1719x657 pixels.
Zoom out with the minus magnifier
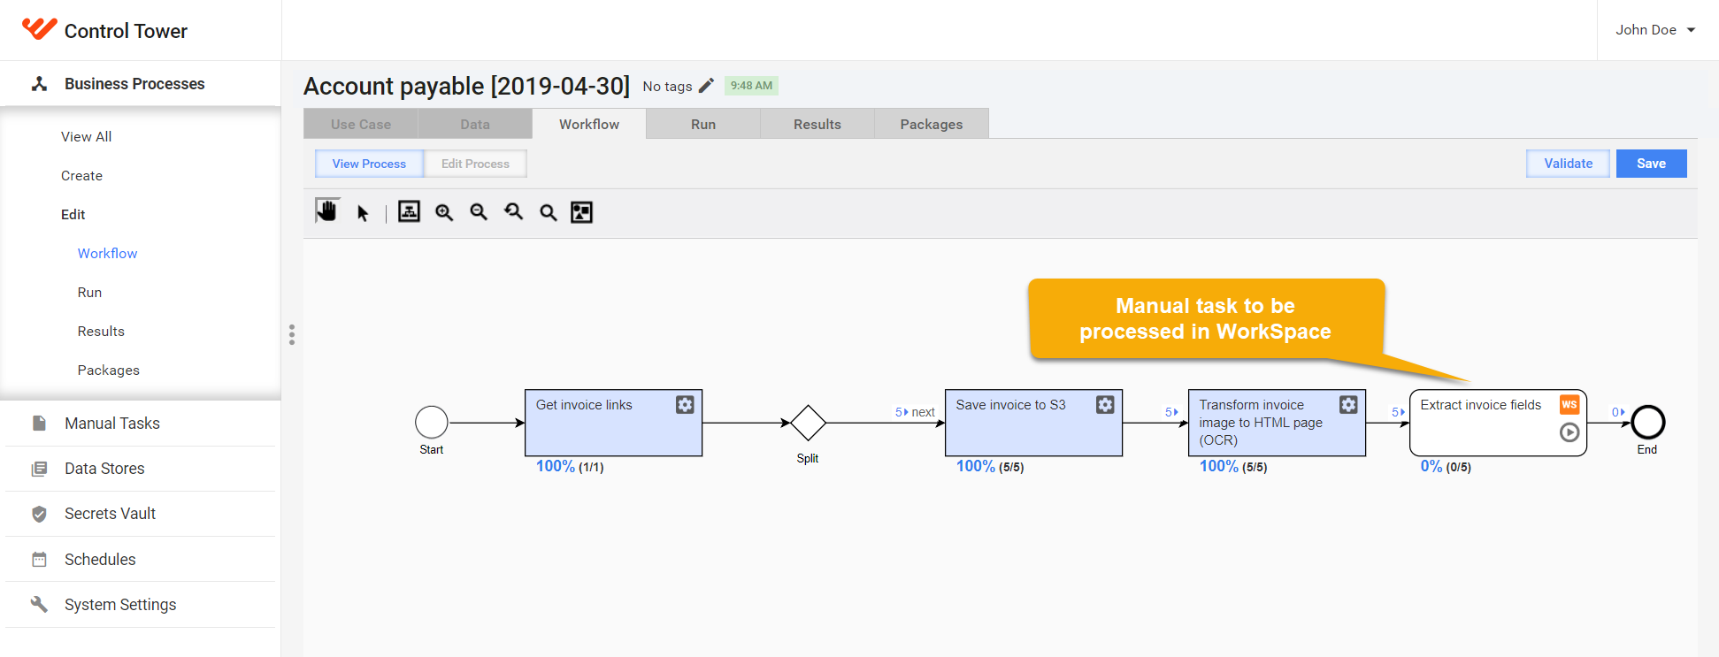[479, 212]
